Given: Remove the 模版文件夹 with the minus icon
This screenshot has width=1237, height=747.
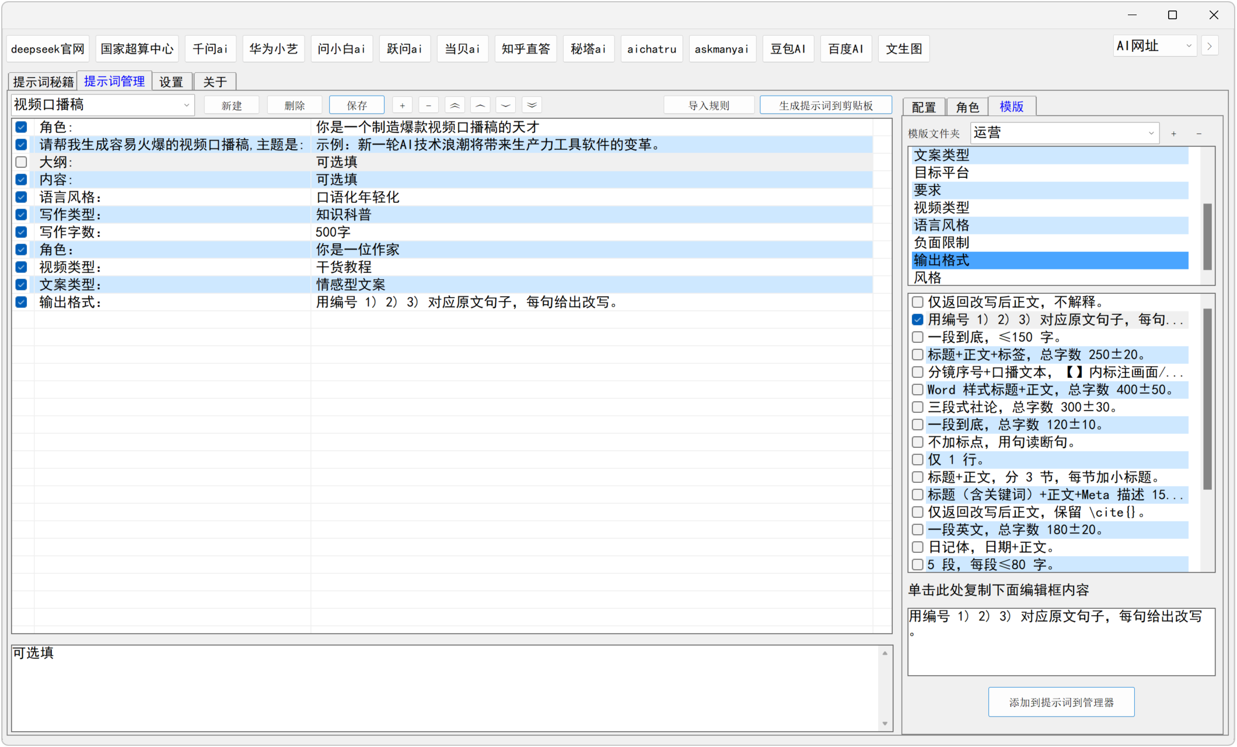Looking at the screenshot, I should (x=1199, y=134).
